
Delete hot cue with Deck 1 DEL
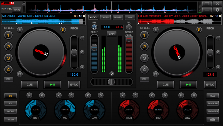[9, 79]
